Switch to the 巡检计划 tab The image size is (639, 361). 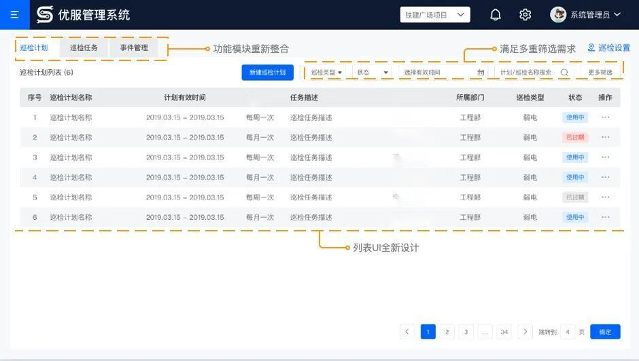click(x=34, y=47)
